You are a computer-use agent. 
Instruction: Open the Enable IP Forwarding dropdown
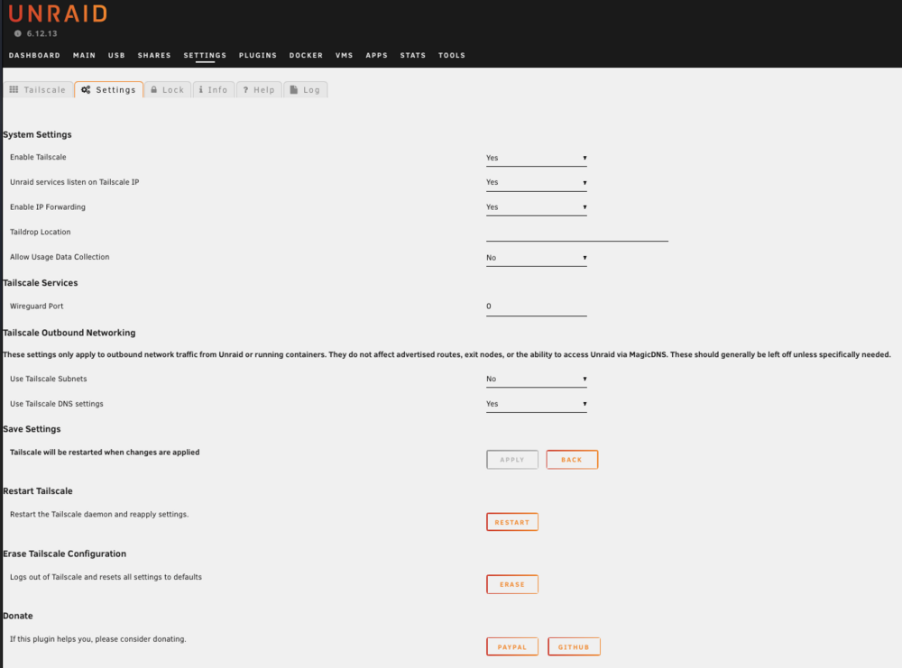[x=536, y=207]
